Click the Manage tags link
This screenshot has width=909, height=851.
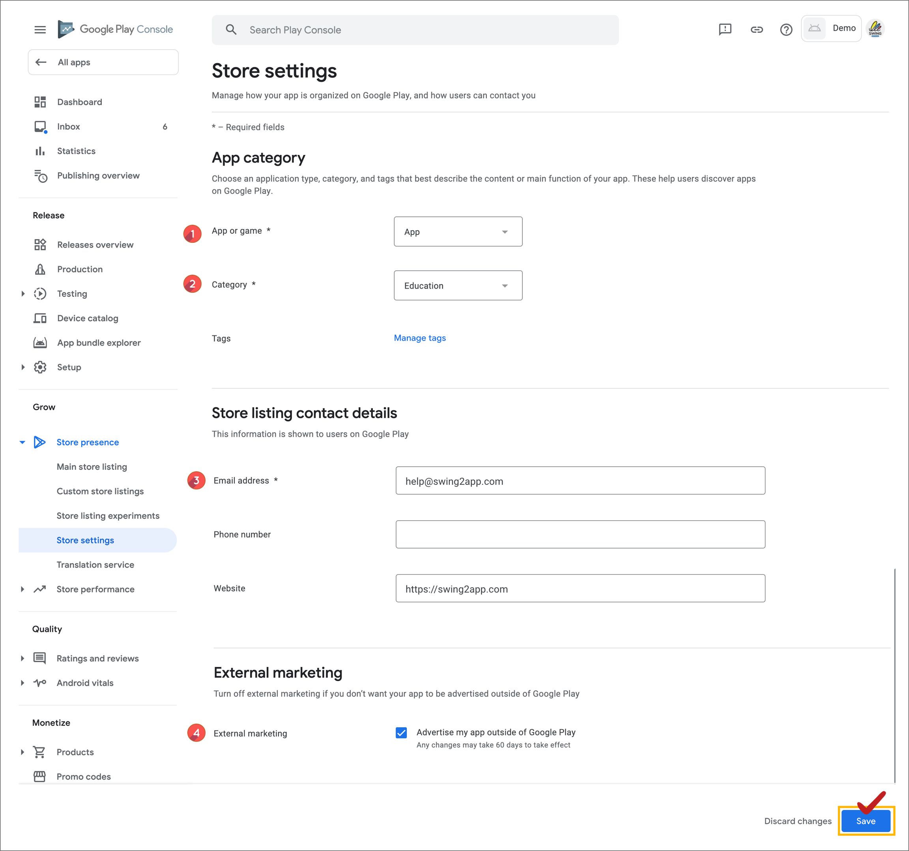(419, 338)
